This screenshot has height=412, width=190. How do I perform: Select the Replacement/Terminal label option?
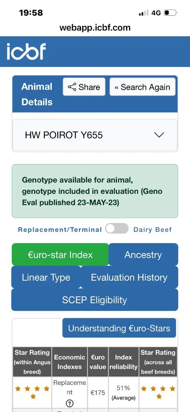(60, 230)
